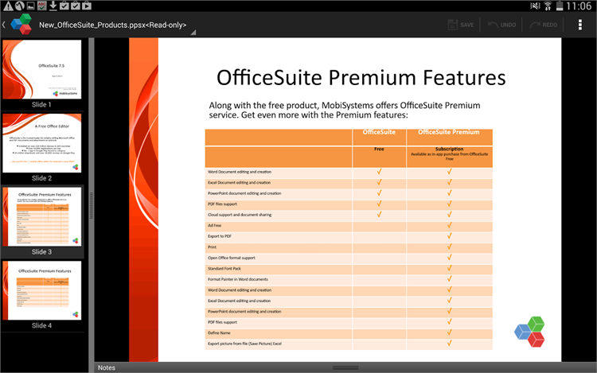Screen dimensions: 597x373
Task: Click the Subscription cell in the table
Action: pos(449,157)
